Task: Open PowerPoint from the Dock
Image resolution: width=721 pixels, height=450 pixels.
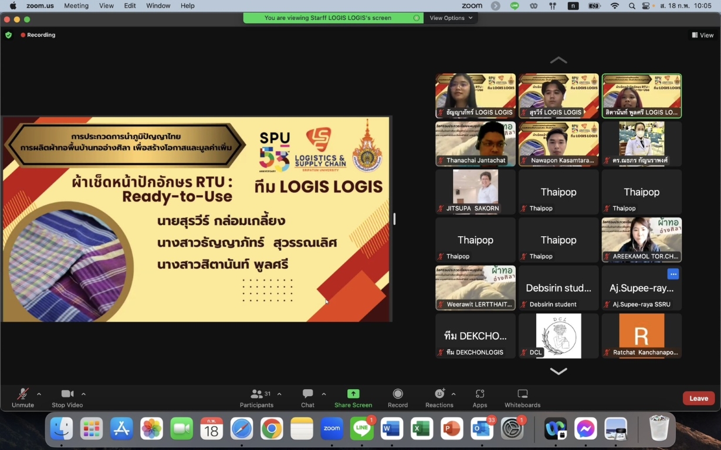Action: tap(452, 429)
